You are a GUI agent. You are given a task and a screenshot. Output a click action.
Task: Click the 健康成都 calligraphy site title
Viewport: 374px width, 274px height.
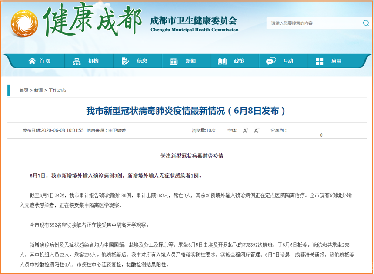tap(93, 20)
